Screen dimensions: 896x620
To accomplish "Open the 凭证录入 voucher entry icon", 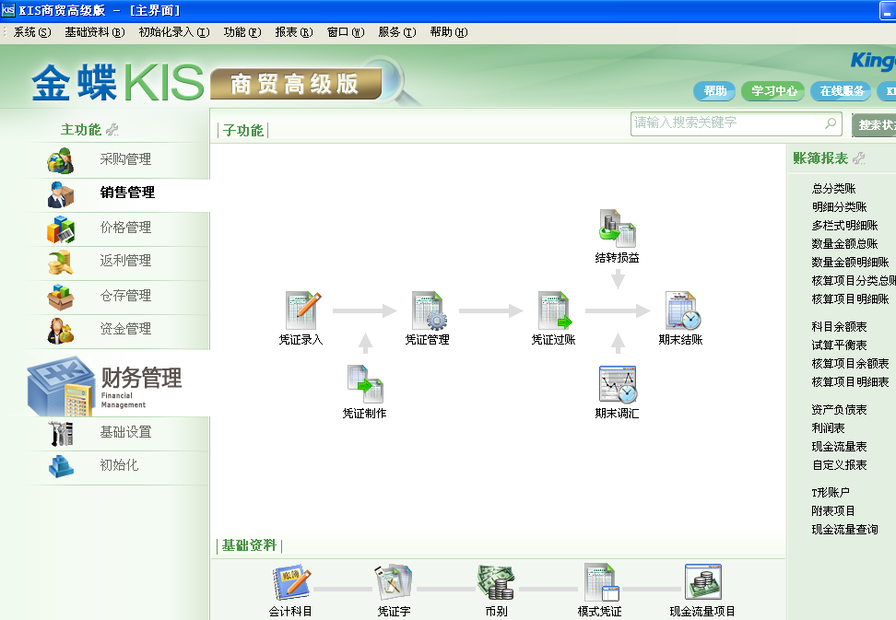I will [x=303, y=310].
